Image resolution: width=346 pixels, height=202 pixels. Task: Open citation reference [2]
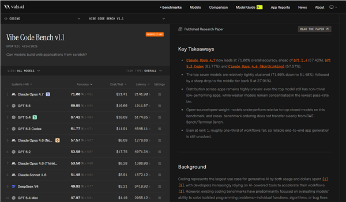click(181, 185)
